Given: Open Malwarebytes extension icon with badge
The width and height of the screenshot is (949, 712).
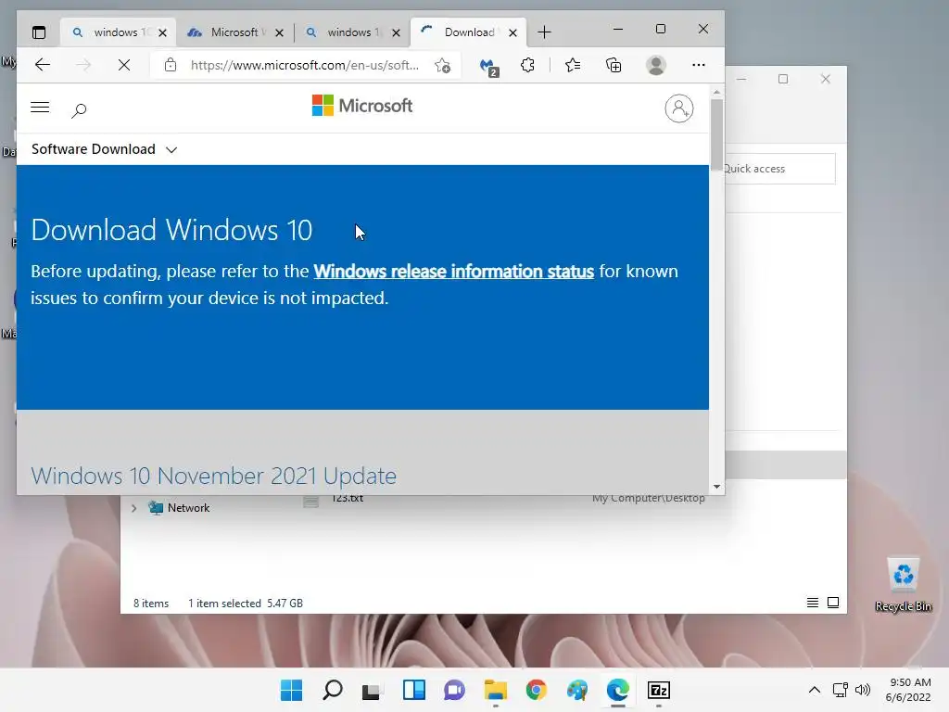Looking at the screenshot, I should (488, 66).
